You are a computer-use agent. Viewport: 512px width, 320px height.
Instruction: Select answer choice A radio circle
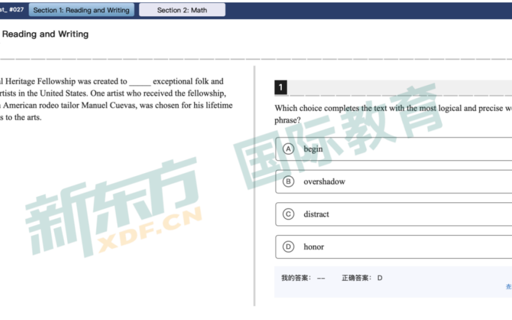click(289, 149)
